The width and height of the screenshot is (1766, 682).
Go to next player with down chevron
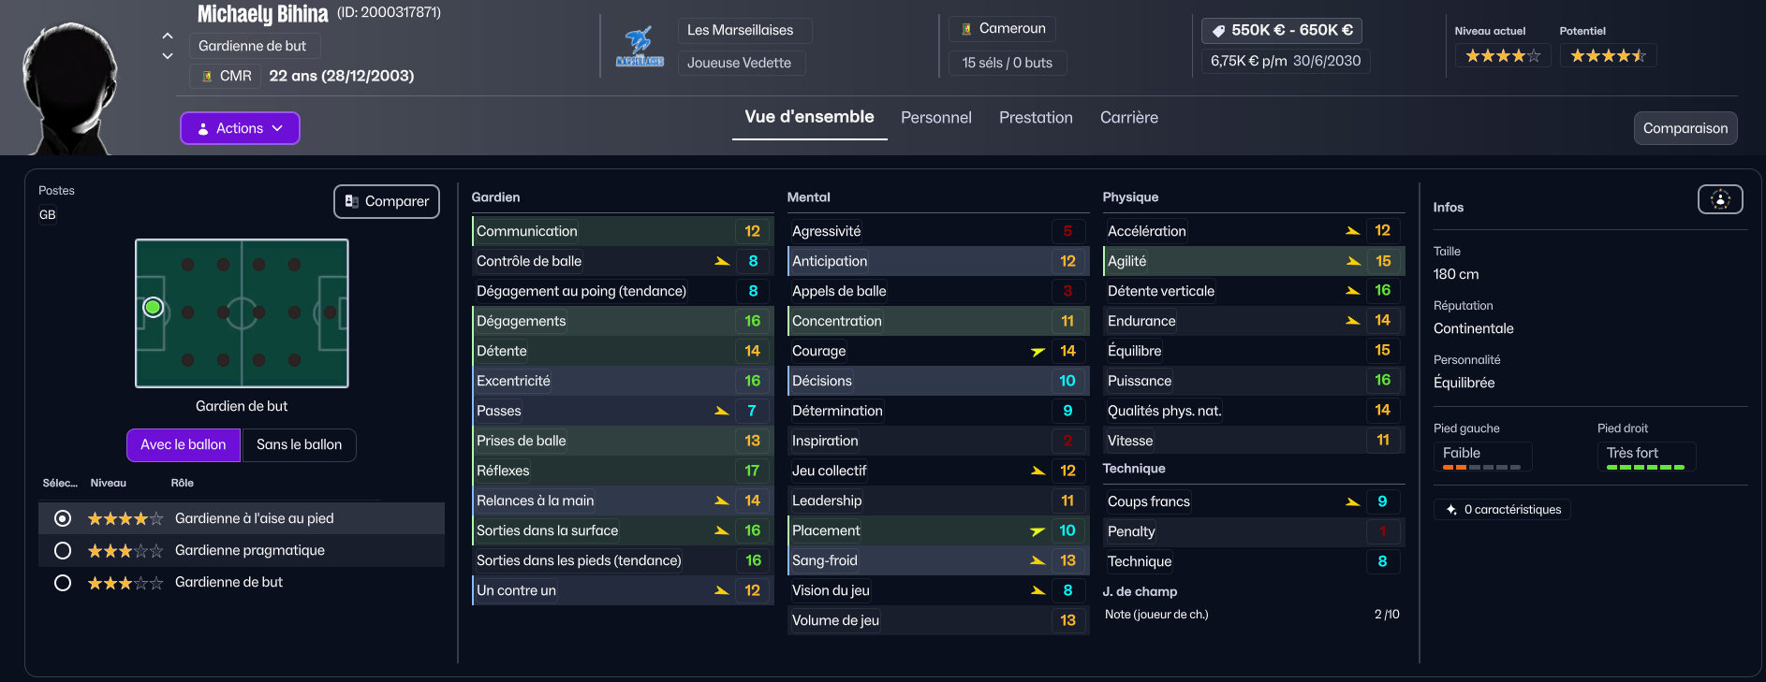click(168, 56)
